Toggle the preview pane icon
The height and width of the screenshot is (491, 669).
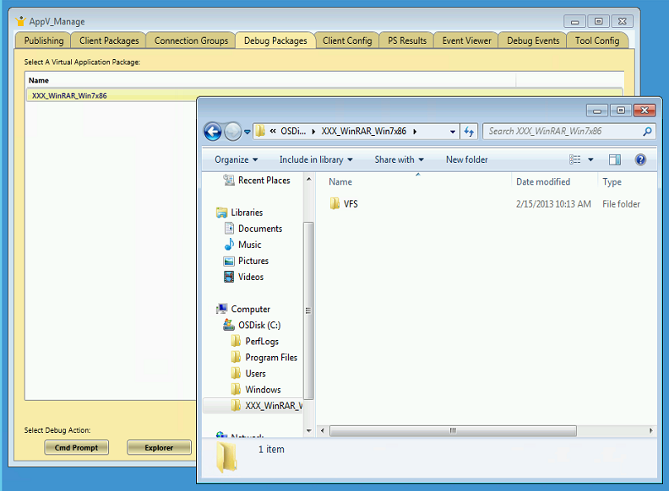(615, 159)
